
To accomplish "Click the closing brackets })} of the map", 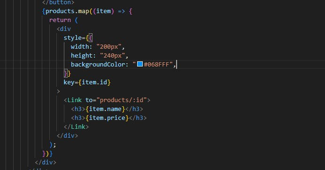I will click(47, 154).
